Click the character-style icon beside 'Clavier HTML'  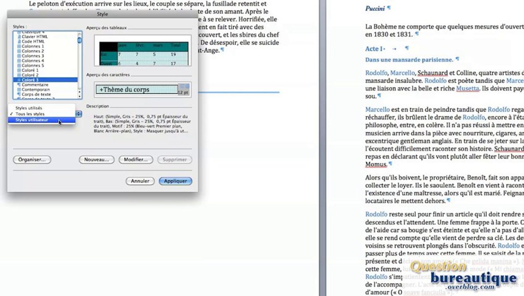point(19,37)
